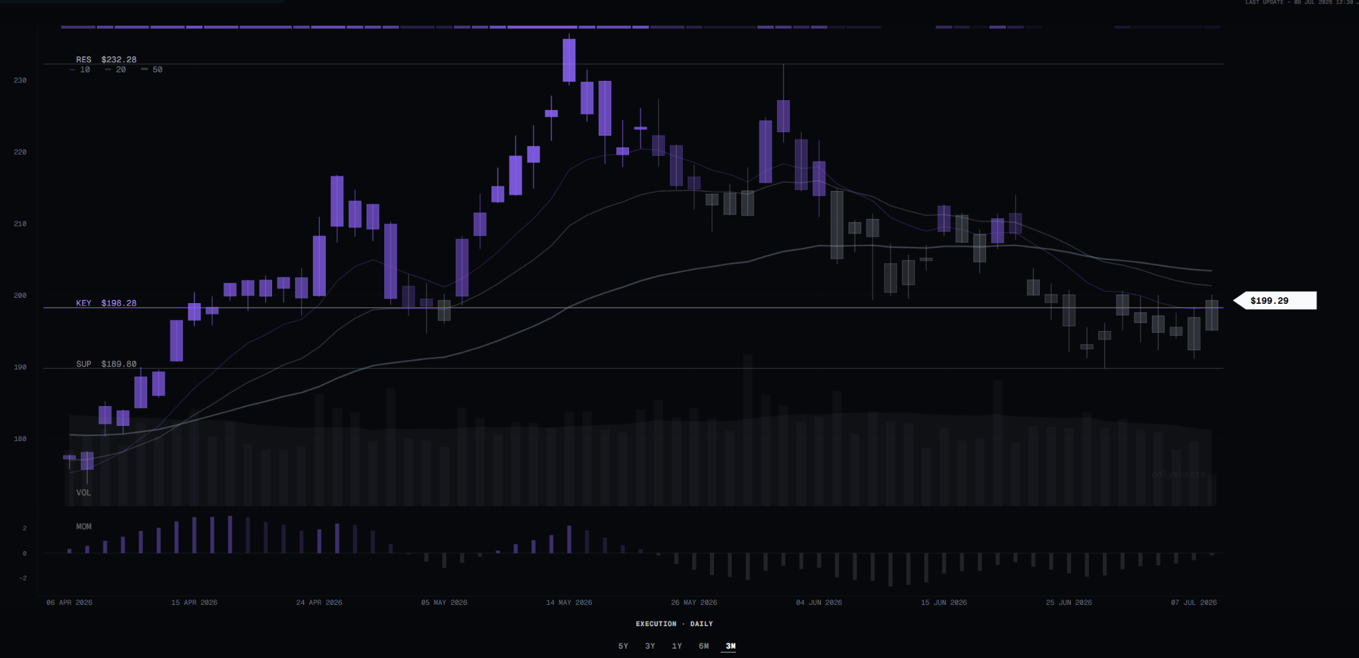Toggle the 20-period moving average legend

tap(115, 70)
